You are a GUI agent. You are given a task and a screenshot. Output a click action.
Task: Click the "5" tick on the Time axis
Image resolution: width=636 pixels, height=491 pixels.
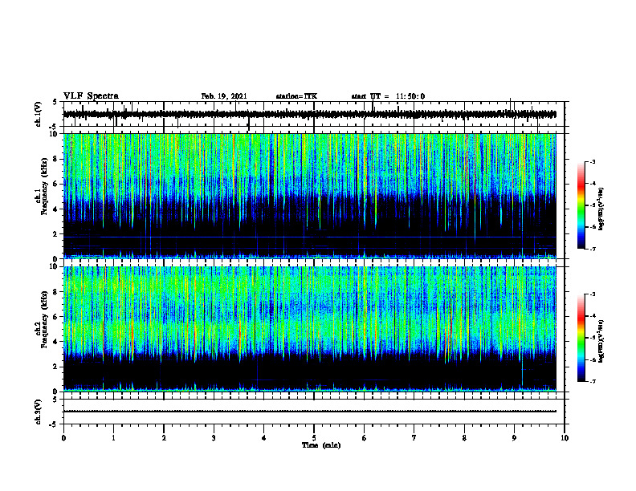tap(314, 438)
